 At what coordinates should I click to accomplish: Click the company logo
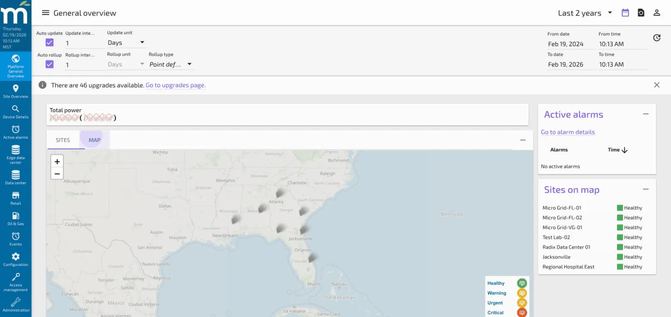[15, 12]
